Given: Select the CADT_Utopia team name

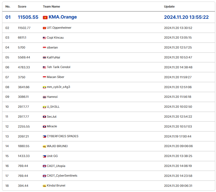Looking at the screenshot, I should (x=56, y=166).
